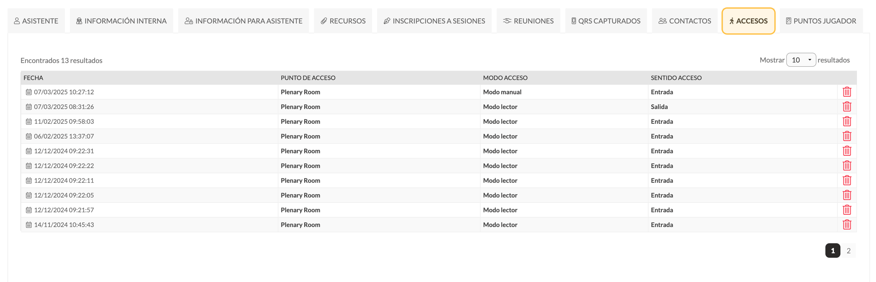Switch to the Asistente tab
The width and height of the screenshot is (876, 282).
point(36,21)
